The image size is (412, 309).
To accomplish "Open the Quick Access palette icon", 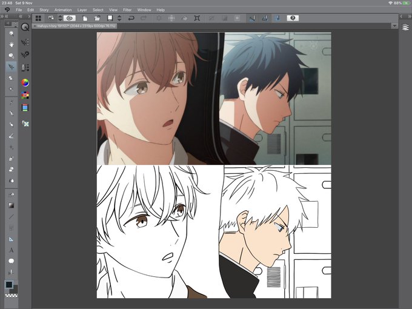I will (x=25, y=27).
